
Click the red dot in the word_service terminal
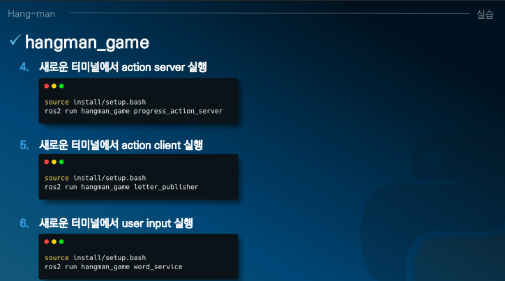pos(46,242)
